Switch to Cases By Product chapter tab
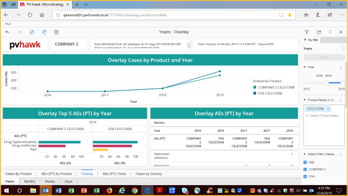The height and width of the screenshot is (196, 348). point(18,174)
